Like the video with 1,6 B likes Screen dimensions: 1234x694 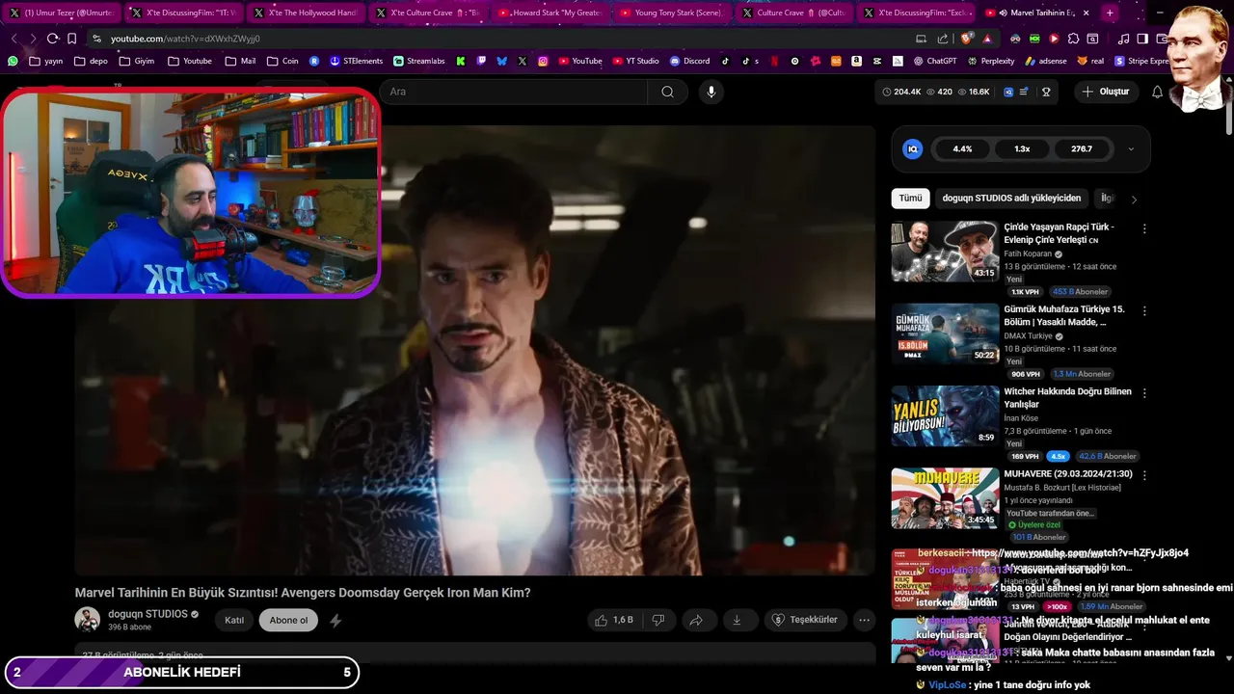click(614, 620)
